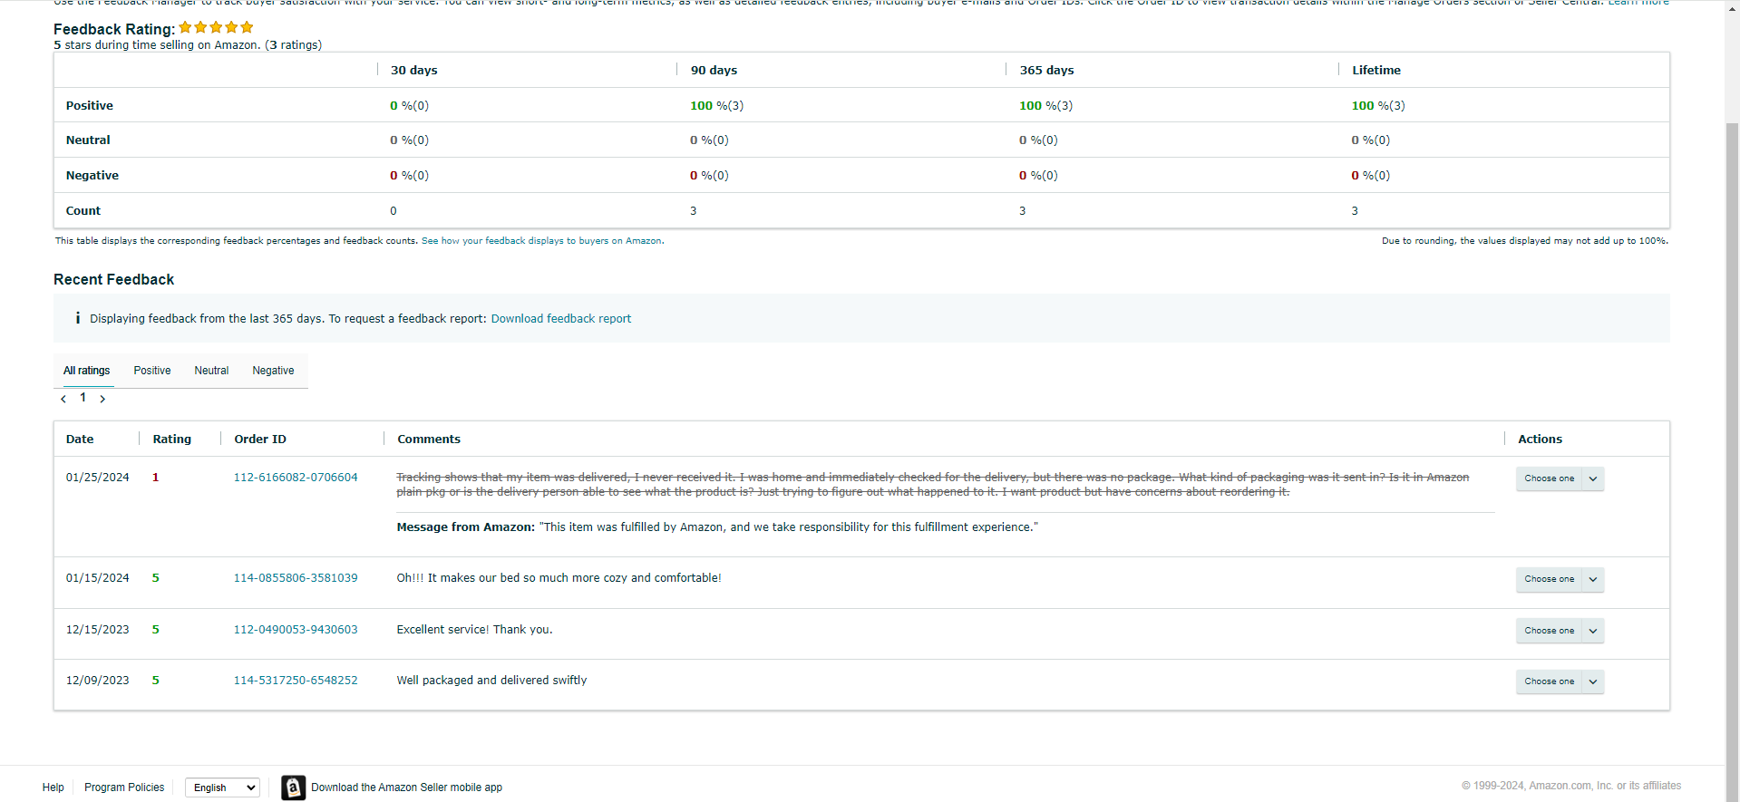This screenshot has width=1740, height=802.
Task: Click the 365 days Positive value 100 %(3)
Action: [1046, 106]
